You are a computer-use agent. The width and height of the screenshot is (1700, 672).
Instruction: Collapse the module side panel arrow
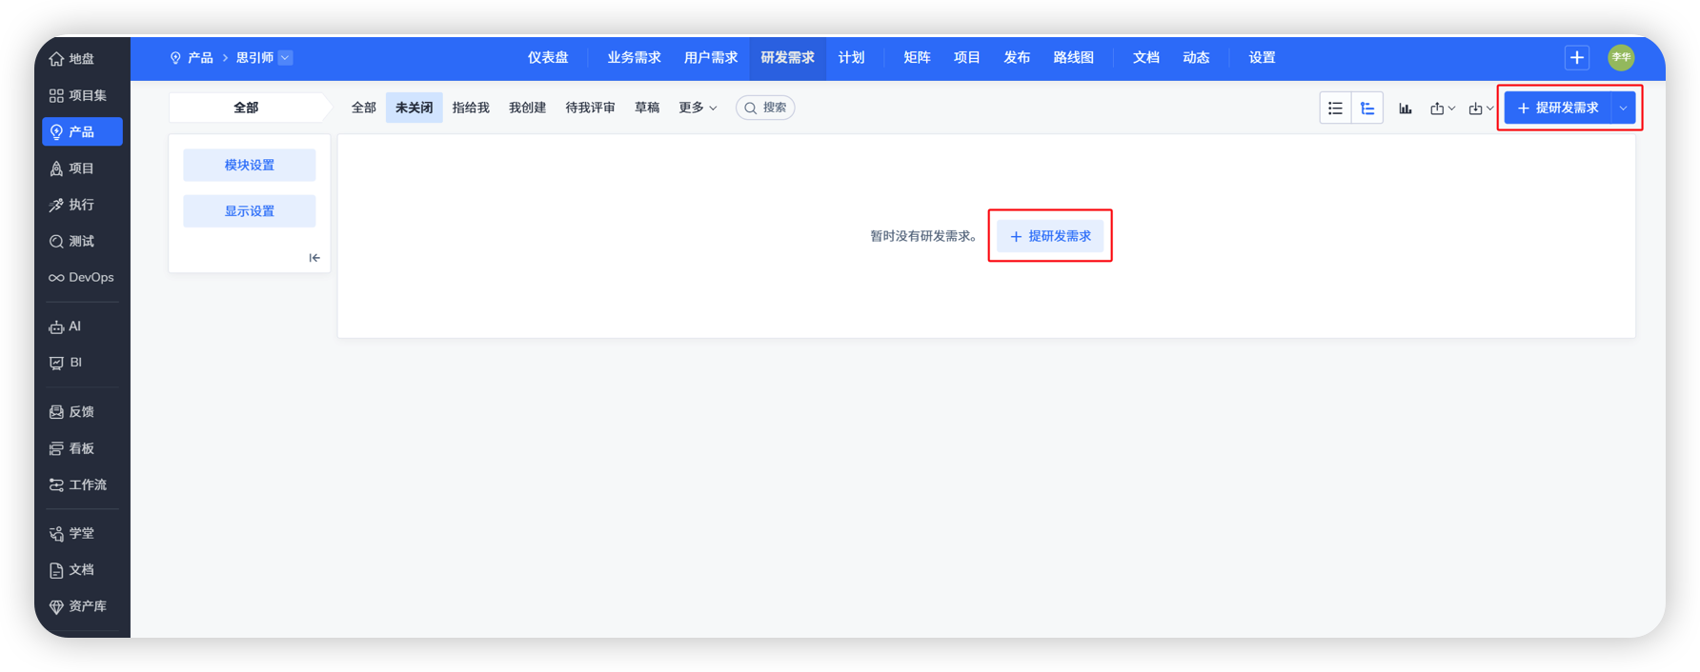click(314, 258)
